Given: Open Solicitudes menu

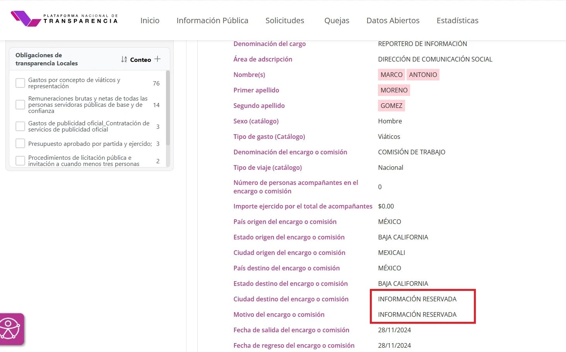Looking at the screenshot, I should (285, 21).
